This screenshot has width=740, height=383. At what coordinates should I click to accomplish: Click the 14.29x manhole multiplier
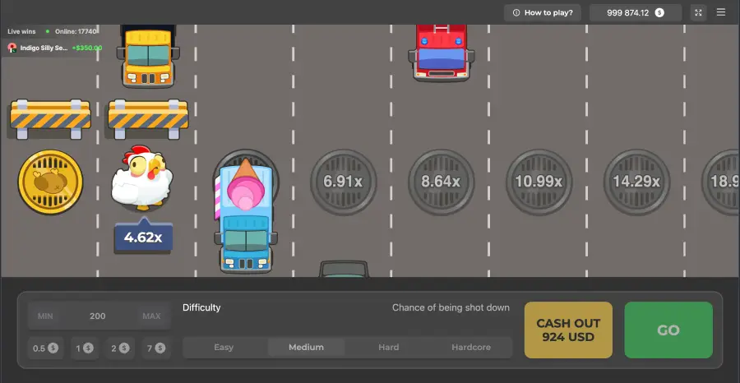click(x=636, y=182)
